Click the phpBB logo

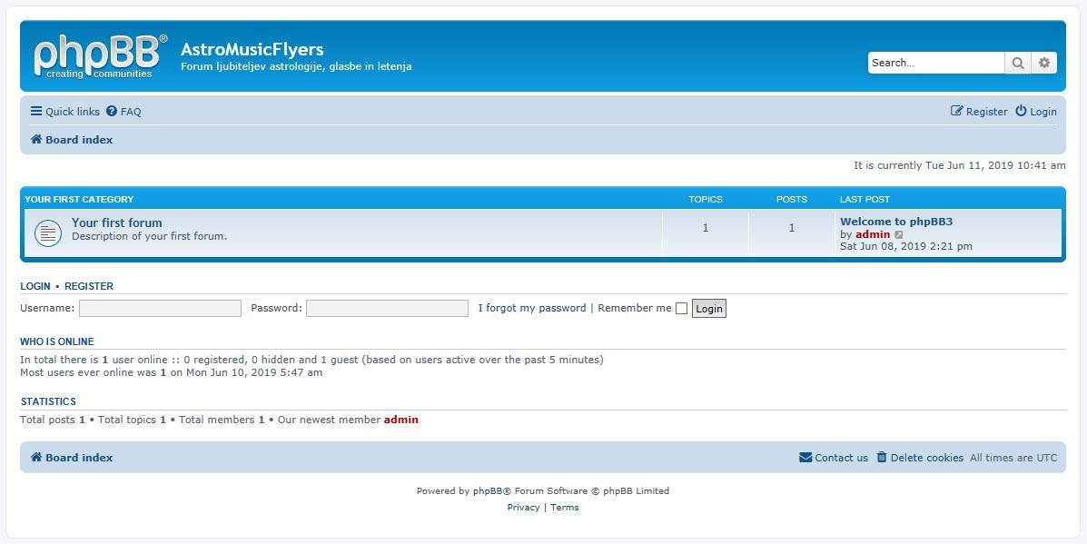(x=101, y=56)
